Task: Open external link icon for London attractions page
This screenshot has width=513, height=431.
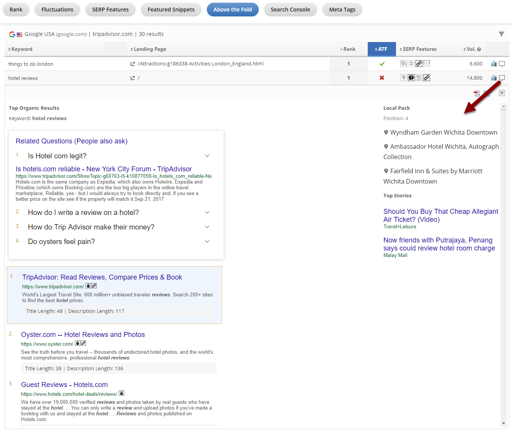Action: pos(133,64)
